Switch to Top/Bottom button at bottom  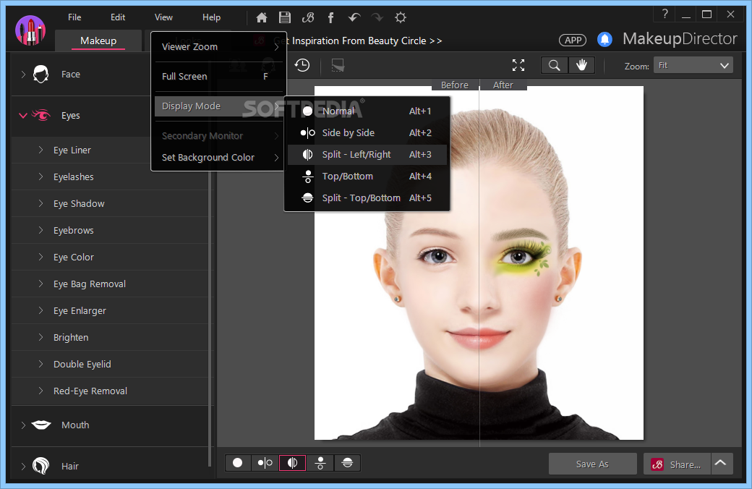pyautogui.click(x=320, y=463)
